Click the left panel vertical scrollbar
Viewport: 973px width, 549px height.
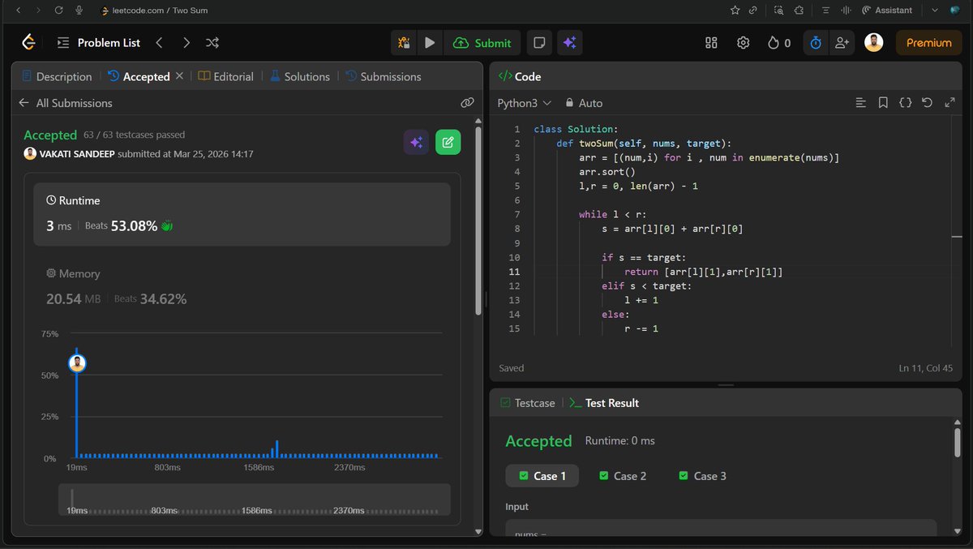(x=478, y=219)
